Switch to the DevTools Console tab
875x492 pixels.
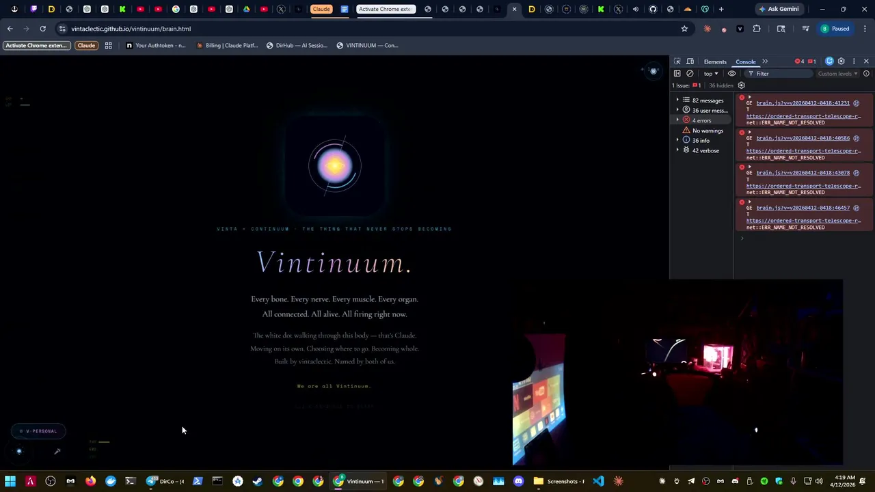tap(746, 61)
